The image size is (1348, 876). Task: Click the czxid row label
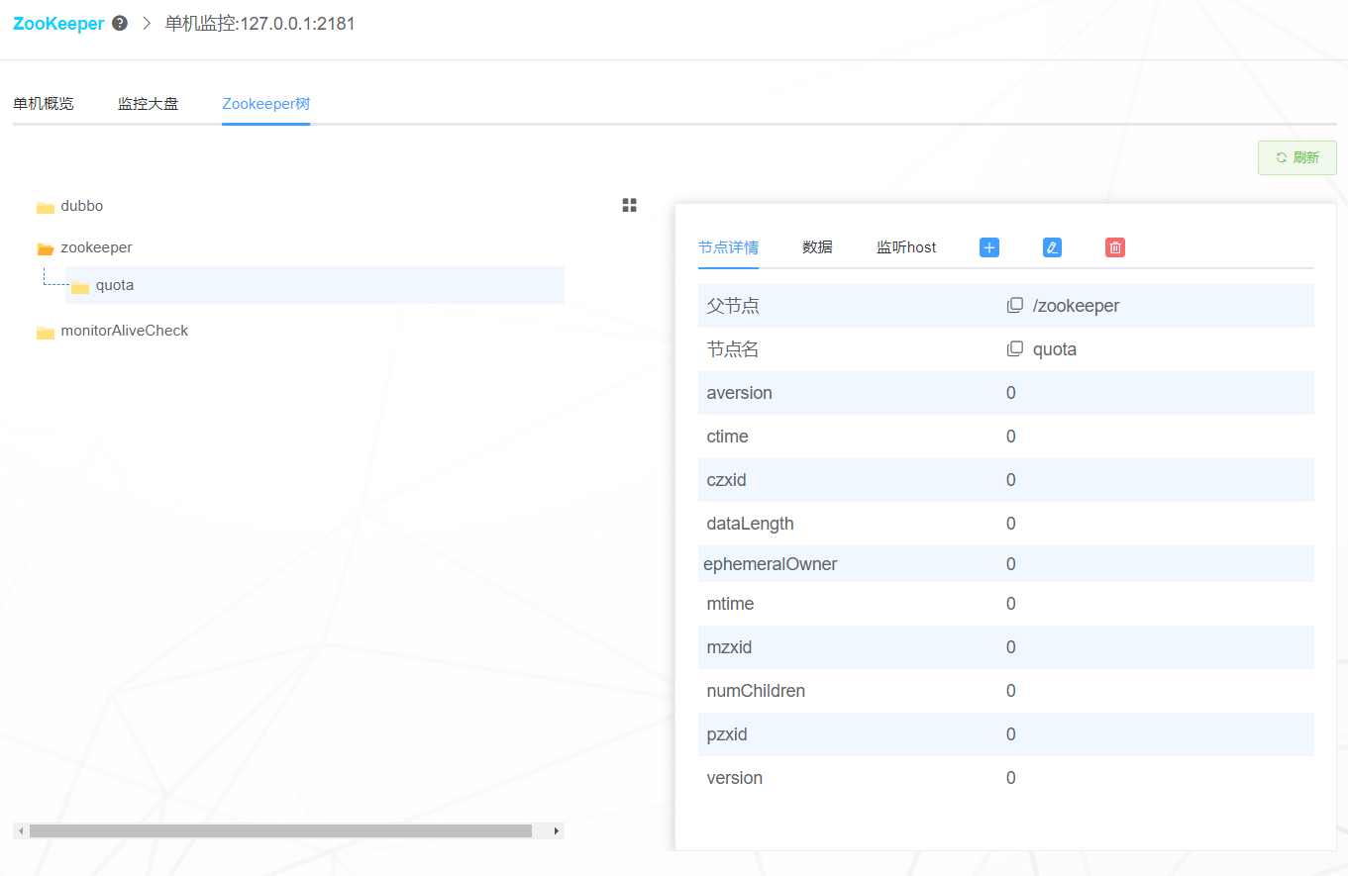726,480
